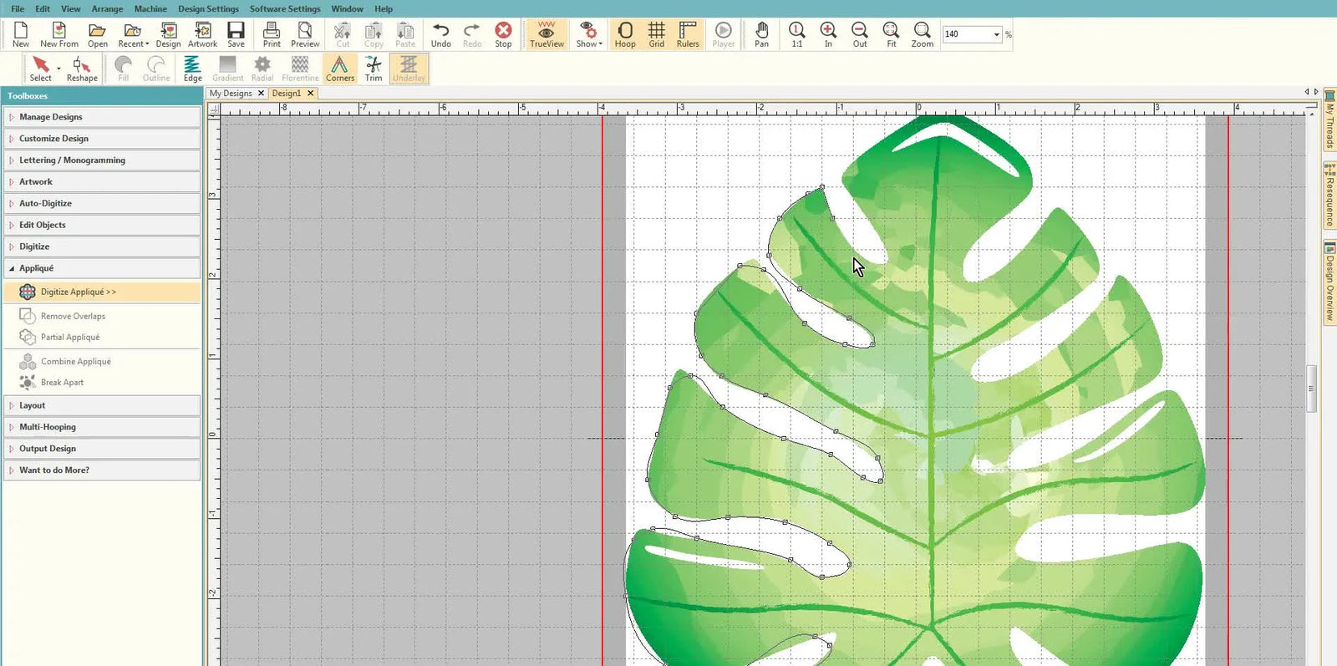The height and width of the screenshot is (666, 1337).
Task: Apply the Edge stitch type
Action: 193,69
